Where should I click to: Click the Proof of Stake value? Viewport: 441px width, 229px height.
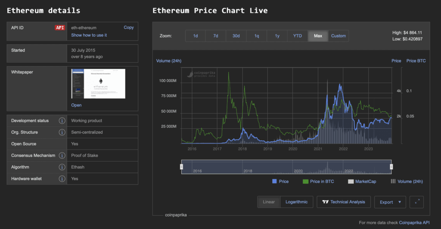click(84, 156)
